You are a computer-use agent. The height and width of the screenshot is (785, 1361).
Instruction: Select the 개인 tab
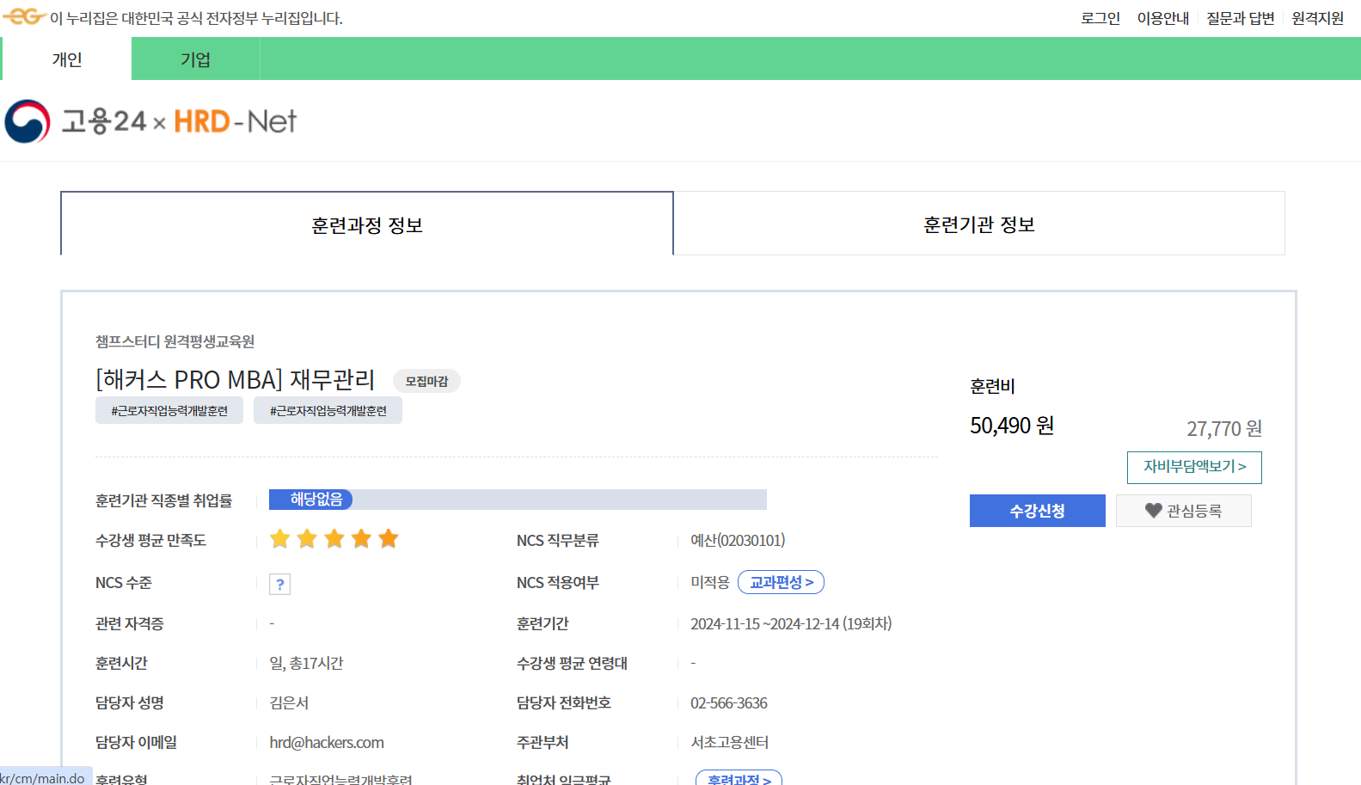pos(67,59)
